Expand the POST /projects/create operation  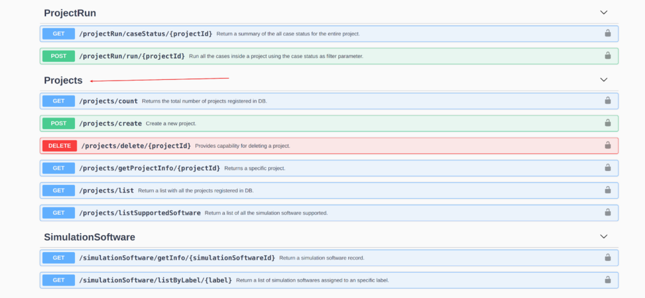(x=329, y=123)
